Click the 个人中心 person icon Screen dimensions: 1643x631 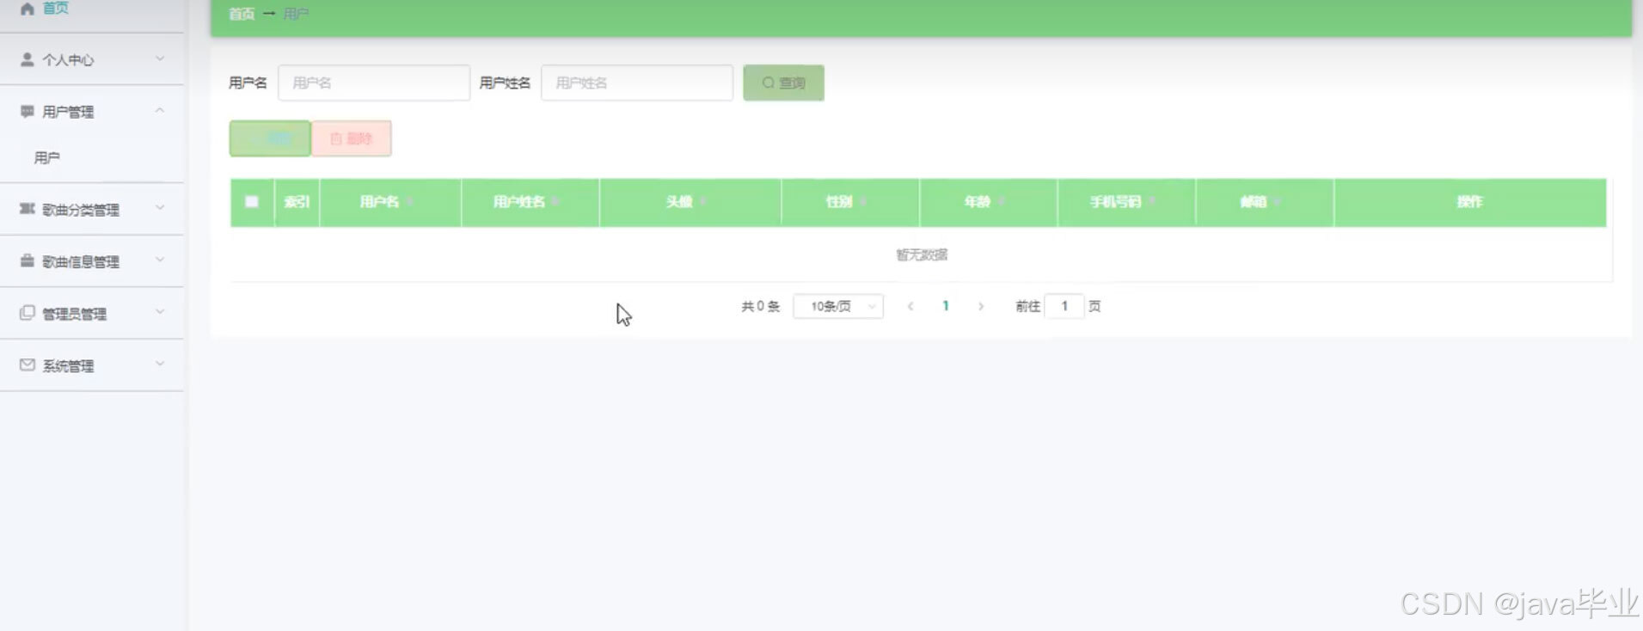(28, 59)
